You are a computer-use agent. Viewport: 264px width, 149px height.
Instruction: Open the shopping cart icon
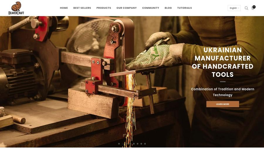pos(253,8)
